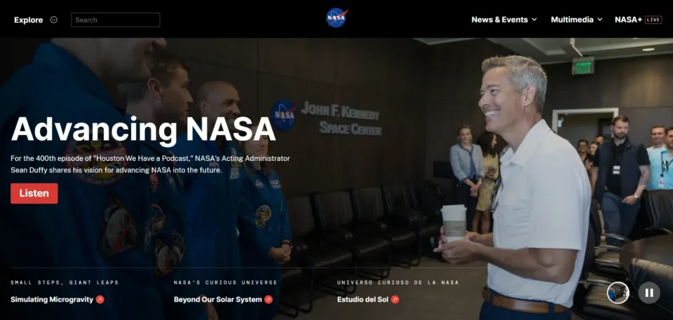Open the NASA+ link

[x=628, y=20]
